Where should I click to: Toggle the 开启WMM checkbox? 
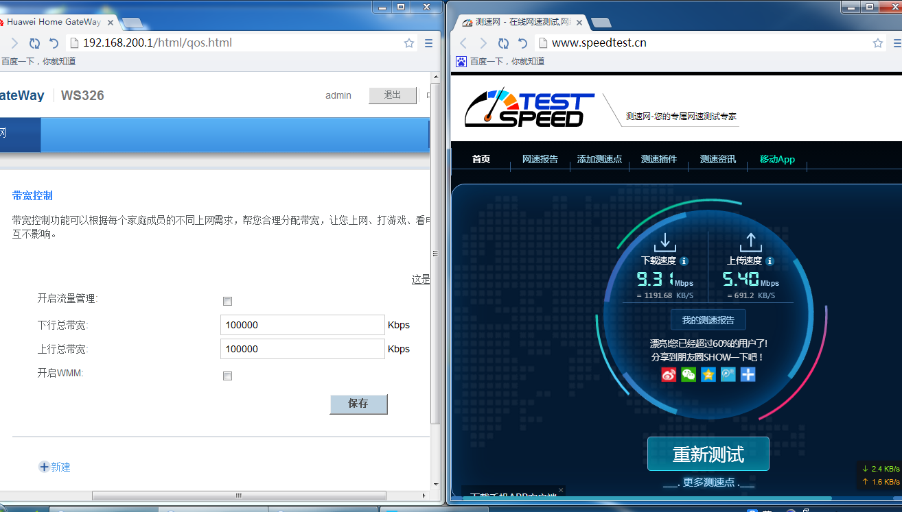(x=227, y=376)
